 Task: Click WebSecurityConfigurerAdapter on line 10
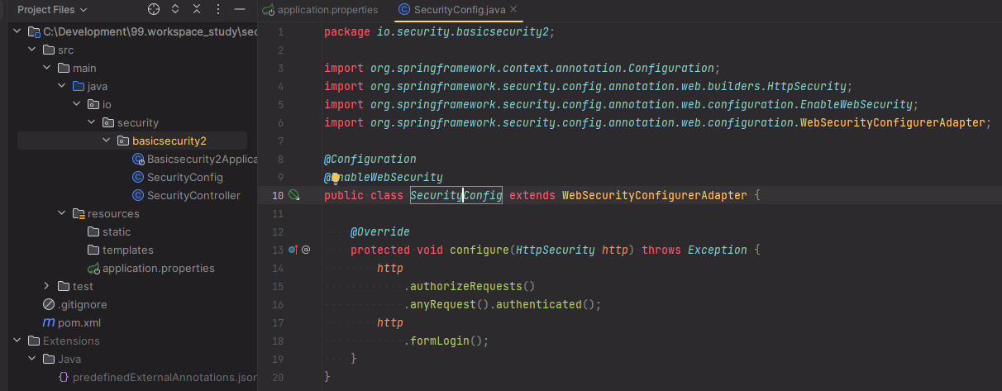click(655, 195)
